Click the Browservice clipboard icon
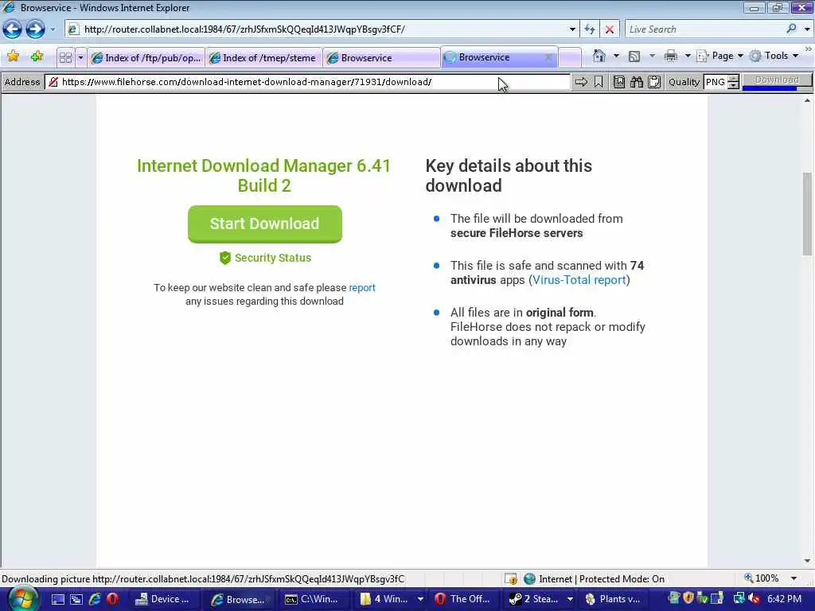Image resolution: width=815 pixels, height=611 pixels. [654, 82]
